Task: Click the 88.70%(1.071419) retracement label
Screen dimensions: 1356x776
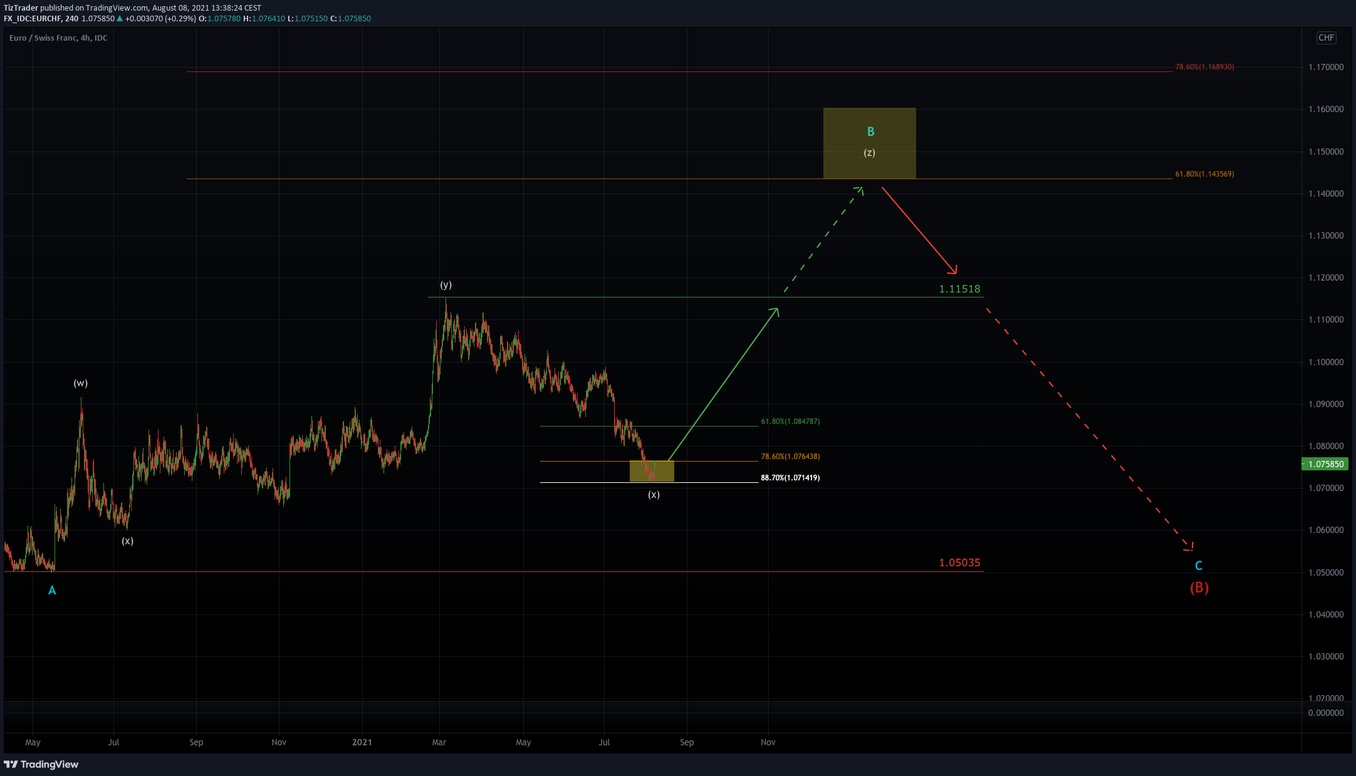Action: pyautogui.click(x=790, y=478)
